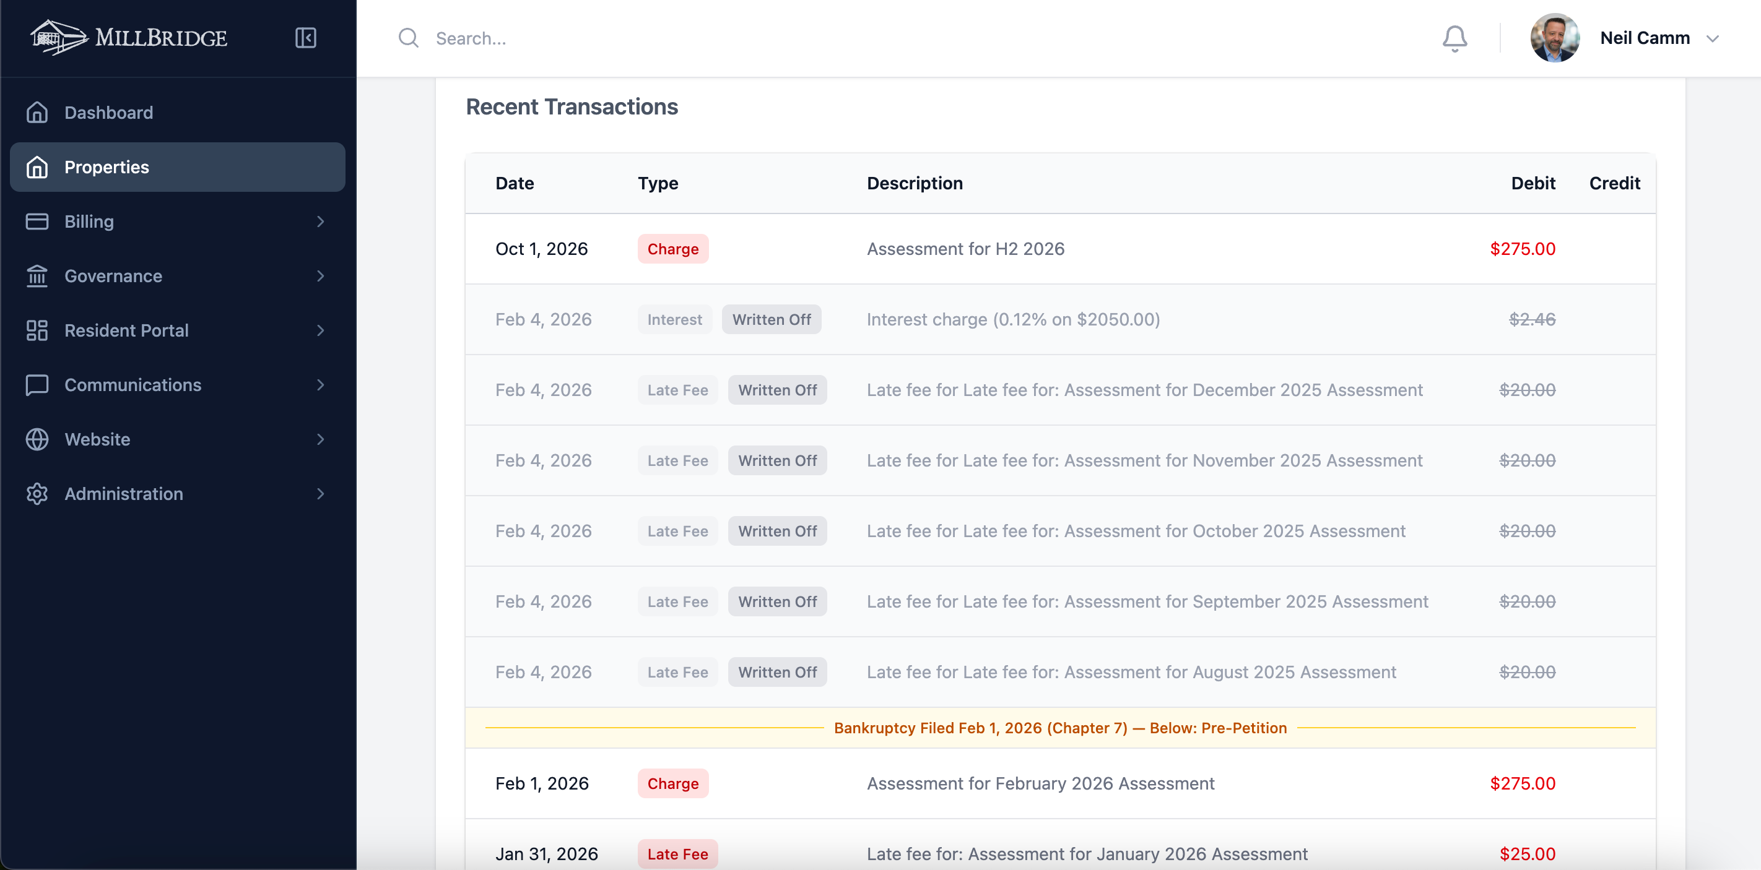
Task: Click the Administration gear icon
Action: point(37,494)
